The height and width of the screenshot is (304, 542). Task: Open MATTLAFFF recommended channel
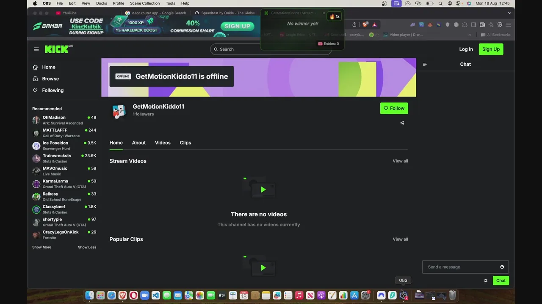(x=64, y=133)
